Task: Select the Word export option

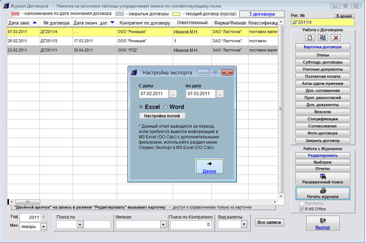Action: 166,107
